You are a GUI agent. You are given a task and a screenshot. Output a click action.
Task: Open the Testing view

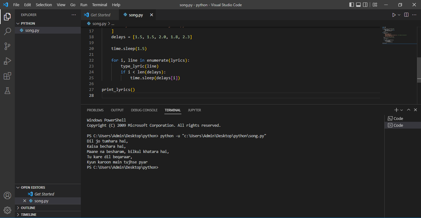[7, 90]
